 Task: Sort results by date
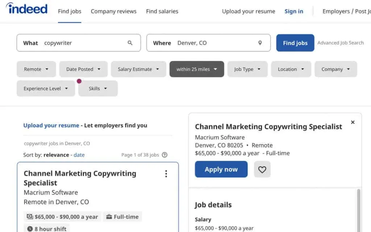[x=79, y=155]
